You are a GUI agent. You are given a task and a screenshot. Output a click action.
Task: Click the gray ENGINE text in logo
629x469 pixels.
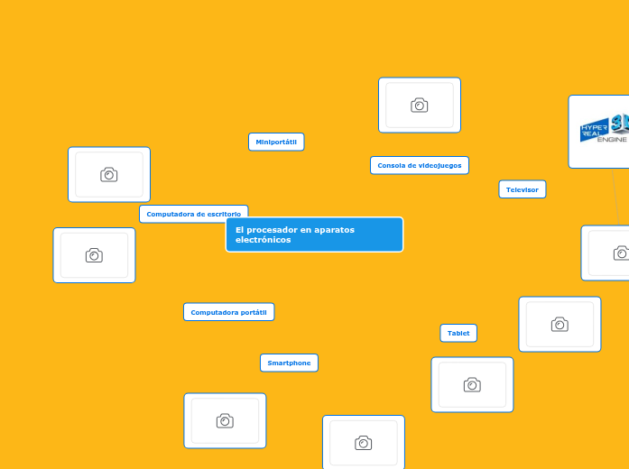pyautogui.click(x=612, y=139)
